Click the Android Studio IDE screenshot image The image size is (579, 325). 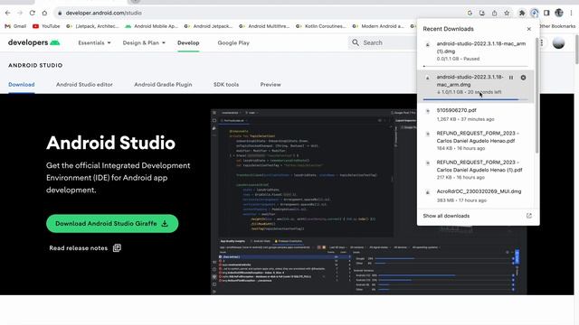(x=368, y=201)
